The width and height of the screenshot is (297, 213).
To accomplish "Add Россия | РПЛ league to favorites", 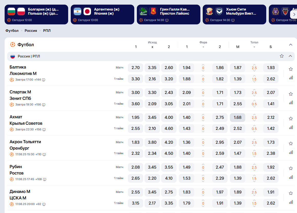I will click(x=282, y=56).
